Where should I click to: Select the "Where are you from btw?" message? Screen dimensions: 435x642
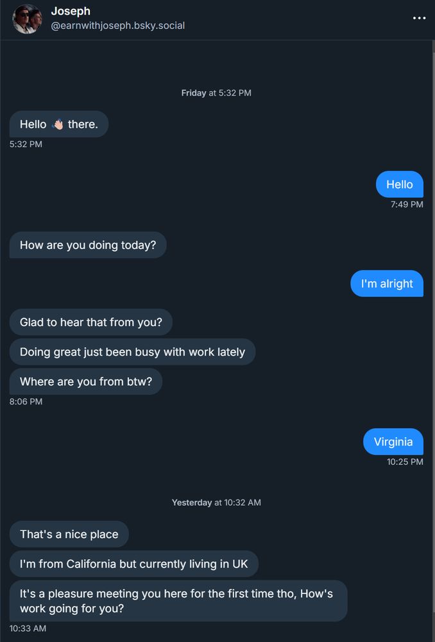click(85, 381)
